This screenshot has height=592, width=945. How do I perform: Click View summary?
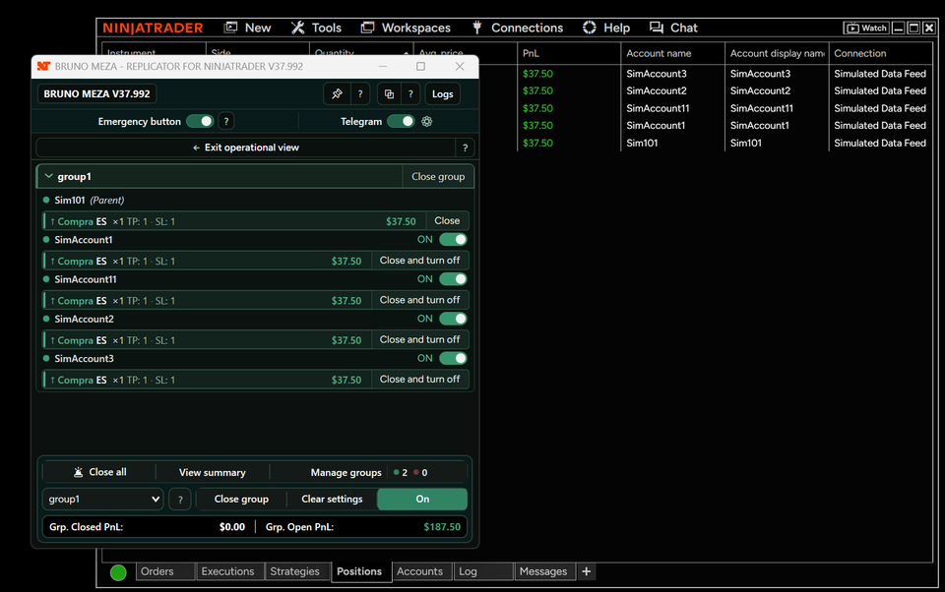click(x=213, y=473)
